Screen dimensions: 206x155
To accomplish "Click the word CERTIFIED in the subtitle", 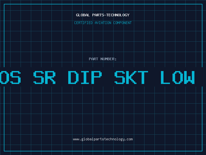I will pyautogui.click(x=83, y=23).
